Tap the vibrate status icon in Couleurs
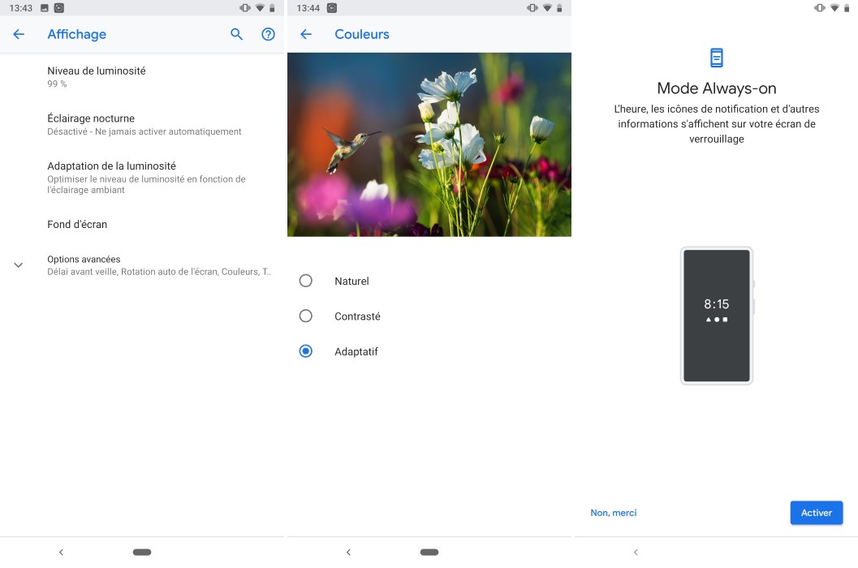This screenshot has height=568, width=858. [x=532, y=7]
